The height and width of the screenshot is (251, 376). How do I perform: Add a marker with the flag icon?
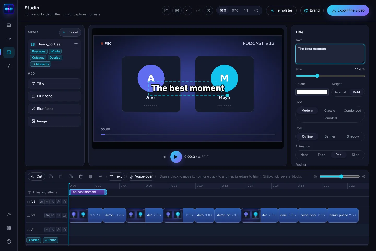100,176
